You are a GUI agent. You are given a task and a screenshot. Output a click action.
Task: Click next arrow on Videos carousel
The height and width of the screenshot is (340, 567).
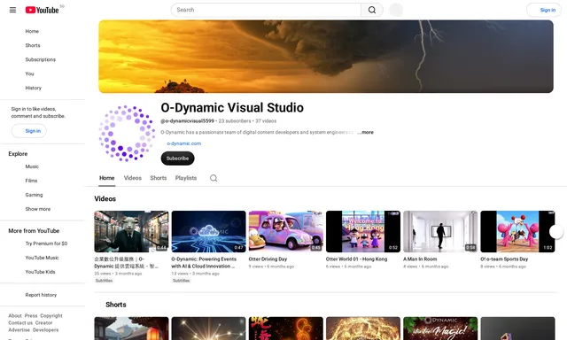point(556,232)
